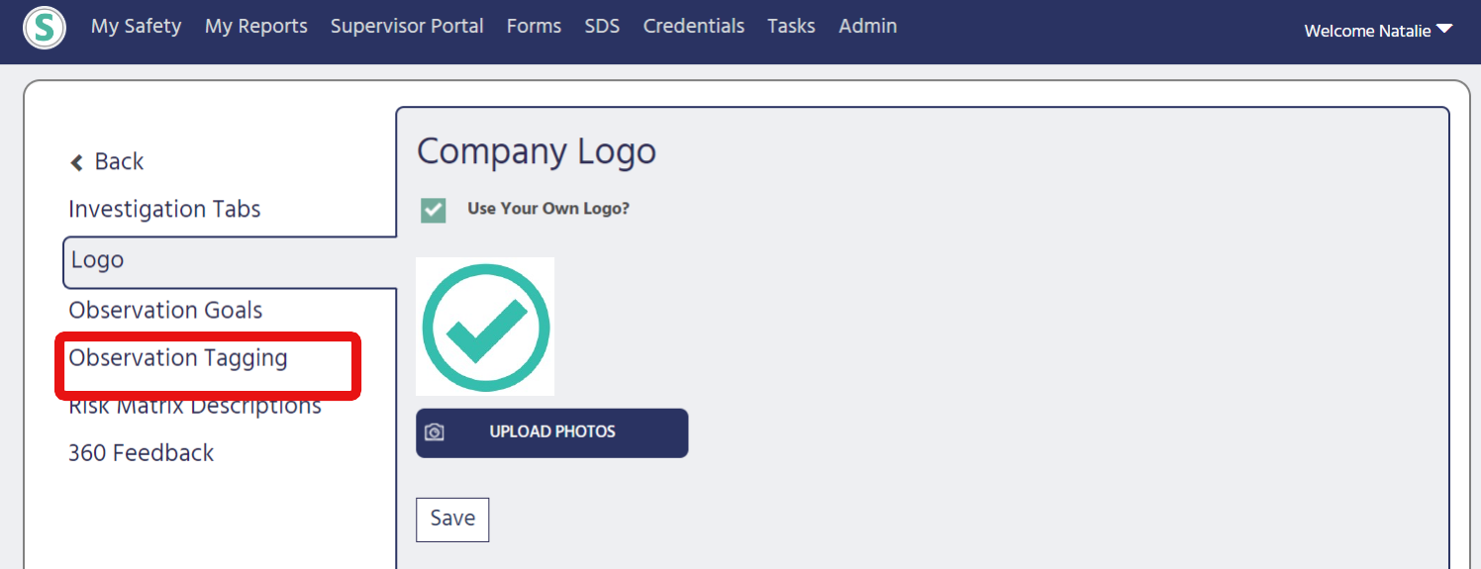Go to Supervisor Portal

click(407, 27)
